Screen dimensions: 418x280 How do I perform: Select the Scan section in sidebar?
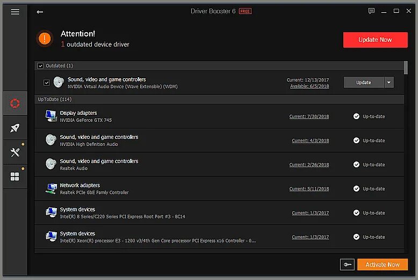point(15,104)
